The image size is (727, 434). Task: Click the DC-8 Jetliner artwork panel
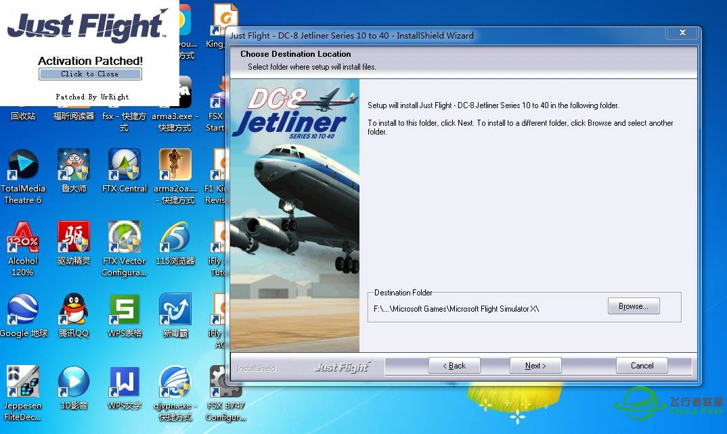click(x=295, y=216)
